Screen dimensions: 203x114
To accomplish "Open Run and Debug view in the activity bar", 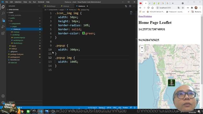I will click(3, 27).
